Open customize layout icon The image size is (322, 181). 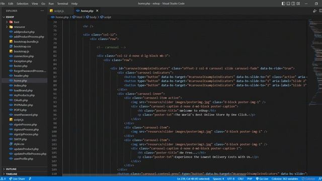tap(298, 4)
